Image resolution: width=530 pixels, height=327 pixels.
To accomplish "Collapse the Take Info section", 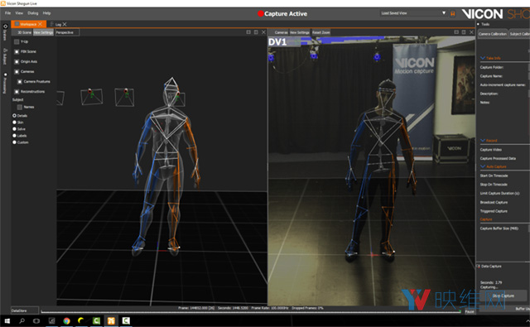I will coord(482,58).
